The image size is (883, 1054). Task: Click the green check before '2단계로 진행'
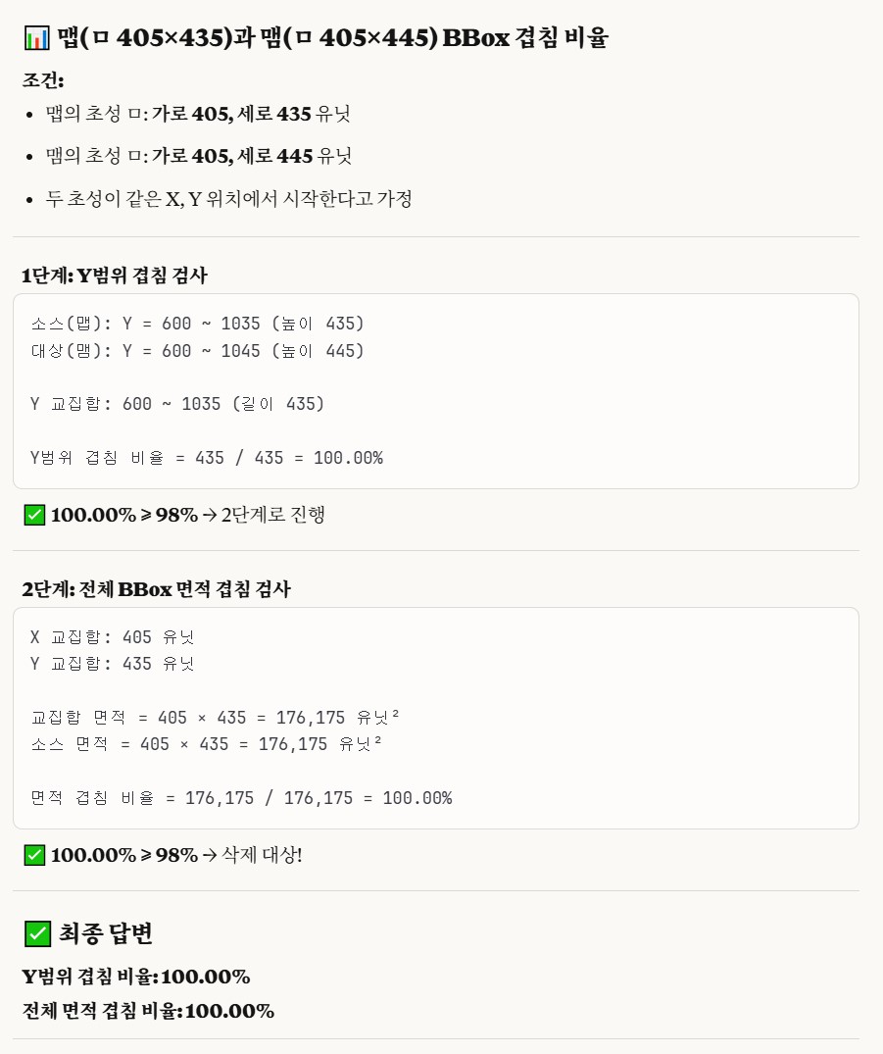[34, 515]
